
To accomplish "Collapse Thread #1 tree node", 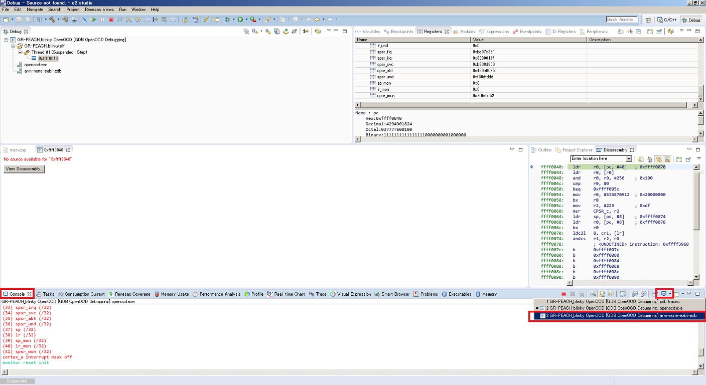I will tap(20, 52).
